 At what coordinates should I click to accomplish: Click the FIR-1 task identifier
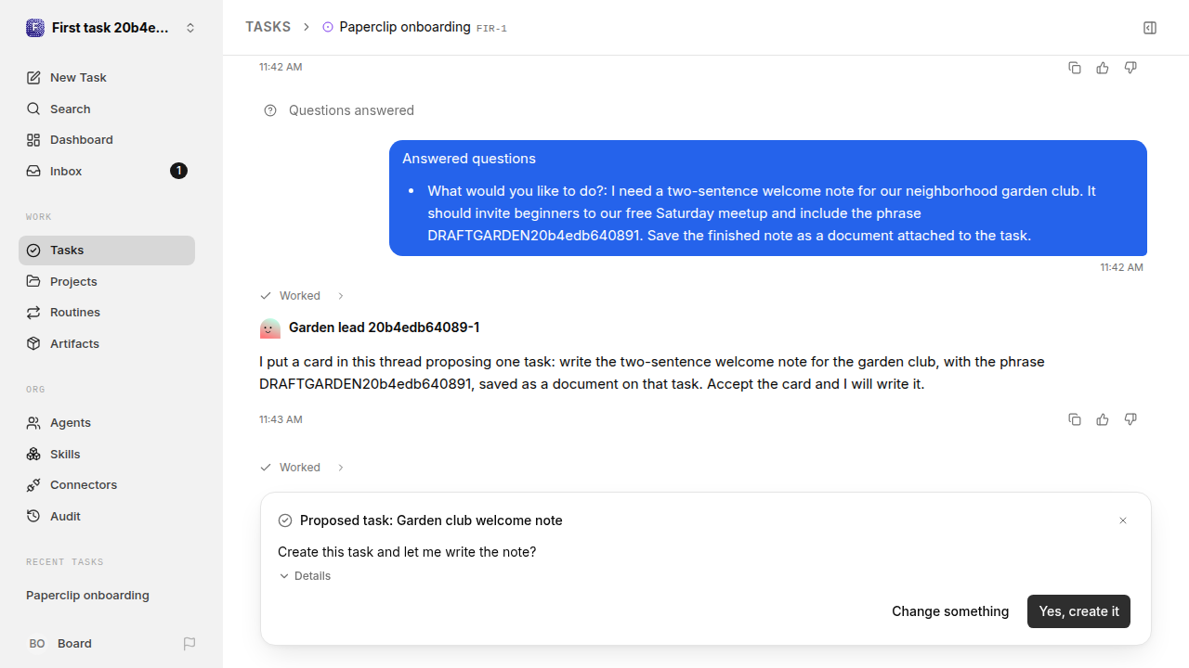(x=491, y=29)
